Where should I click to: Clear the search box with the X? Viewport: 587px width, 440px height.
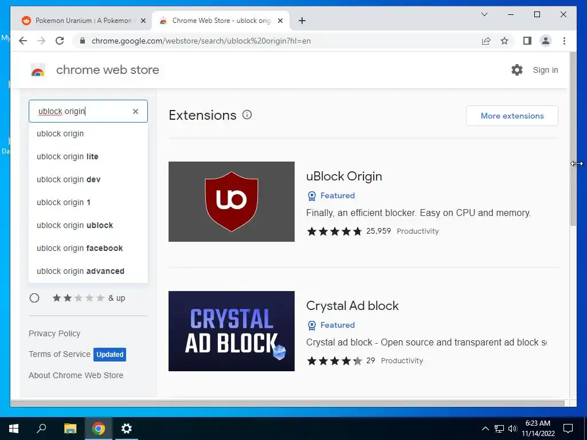pos(135,111)
